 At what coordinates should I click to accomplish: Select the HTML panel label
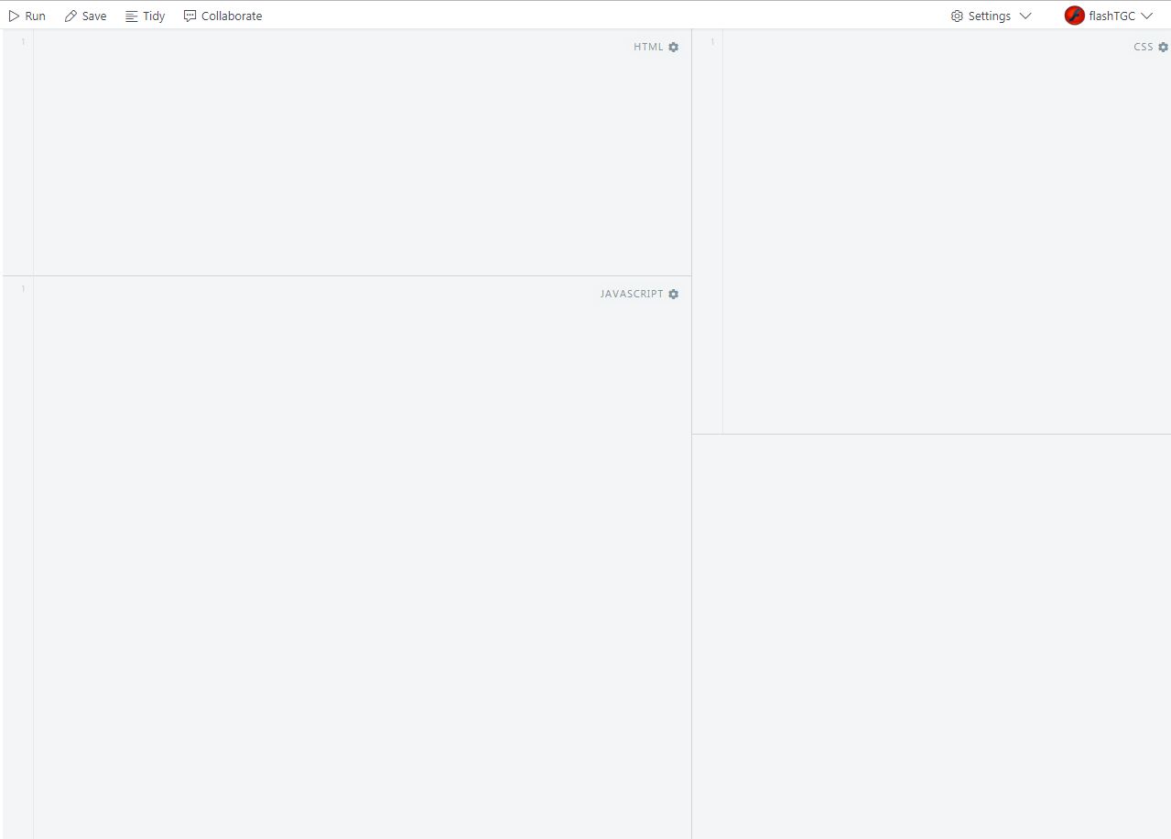[647, 47]
